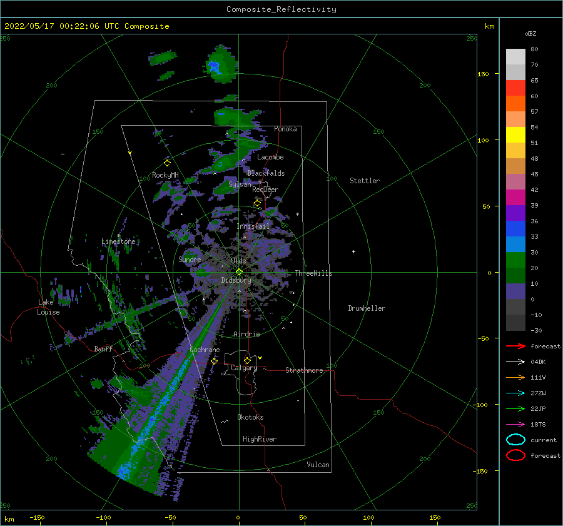Click the Vulcan city label
The width and height of the screenshot is (563, 526).
point(318,465)
